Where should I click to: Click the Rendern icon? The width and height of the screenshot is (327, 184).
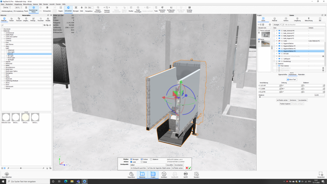197,175
